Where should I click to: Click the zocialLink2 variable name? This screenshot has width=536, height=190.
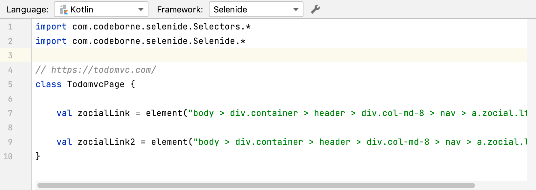click(106, 142)
